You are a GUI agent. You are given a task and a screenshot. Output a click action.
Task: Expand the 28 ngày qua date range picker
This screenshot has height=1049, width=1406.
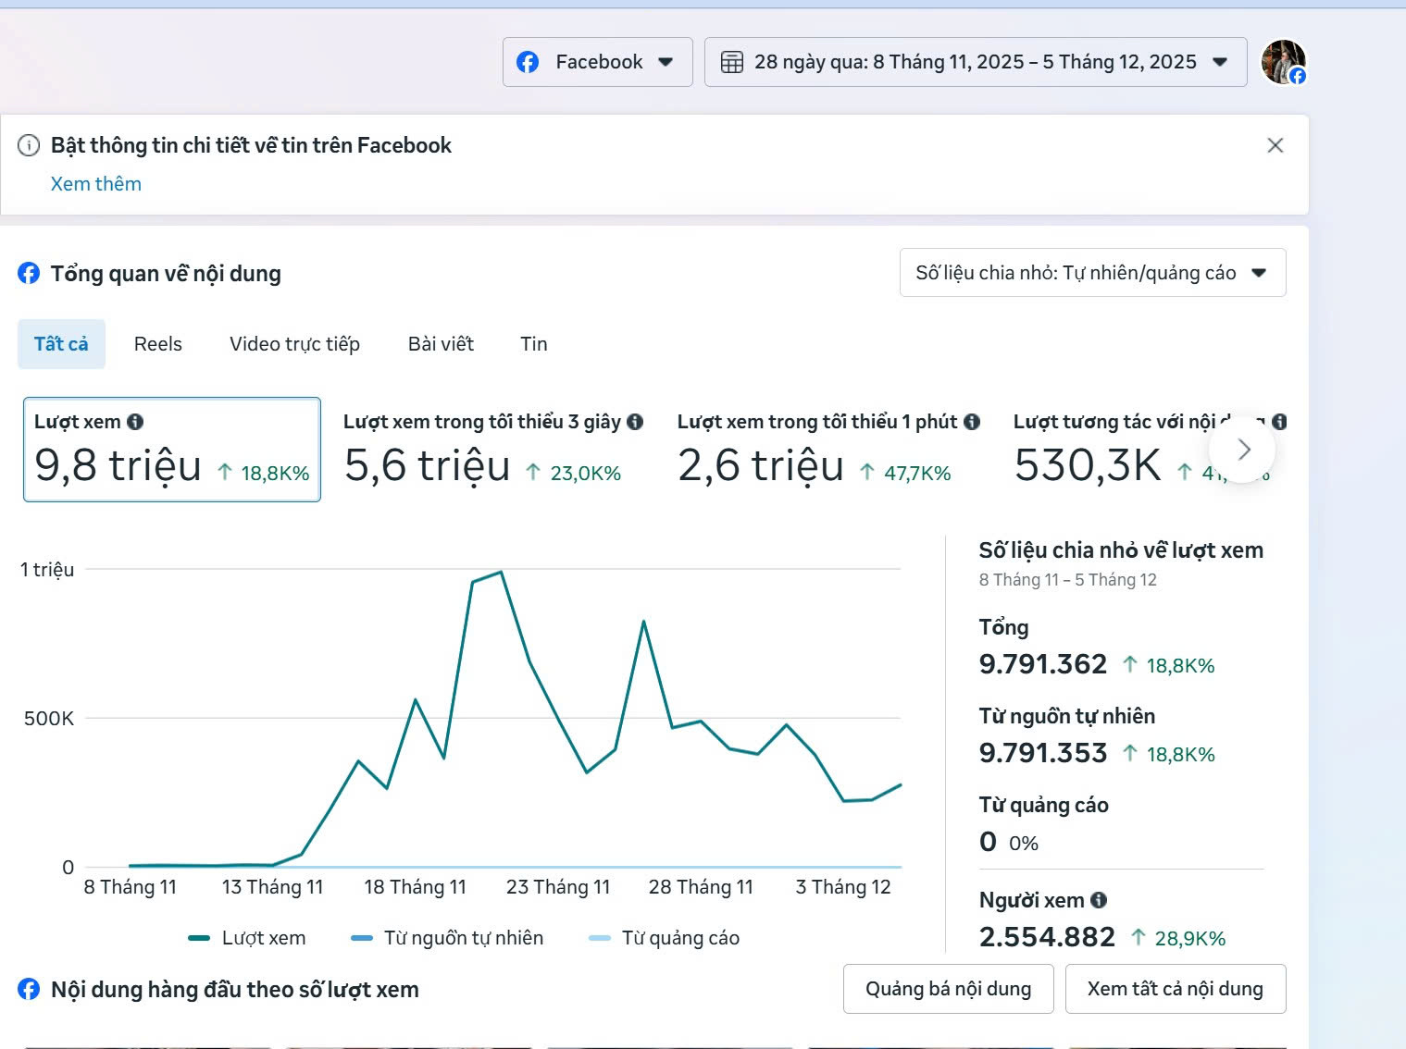[x=975, y=62]
